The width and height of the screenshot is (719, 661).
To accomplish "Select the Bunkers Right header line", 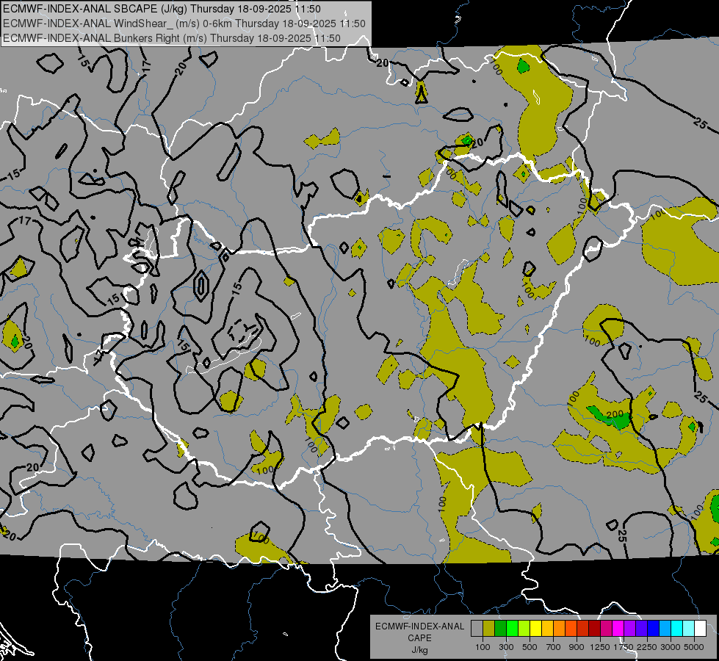I will coord(172,38).
